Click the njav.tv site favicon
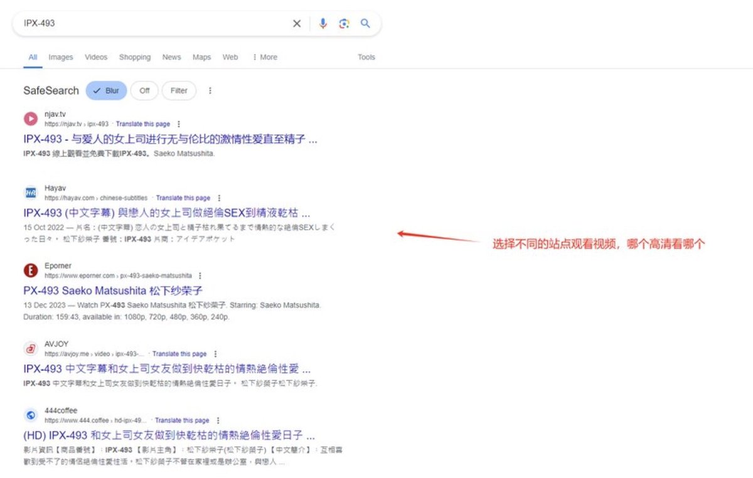This screenshot has width=753, height=478. [30, 119]
